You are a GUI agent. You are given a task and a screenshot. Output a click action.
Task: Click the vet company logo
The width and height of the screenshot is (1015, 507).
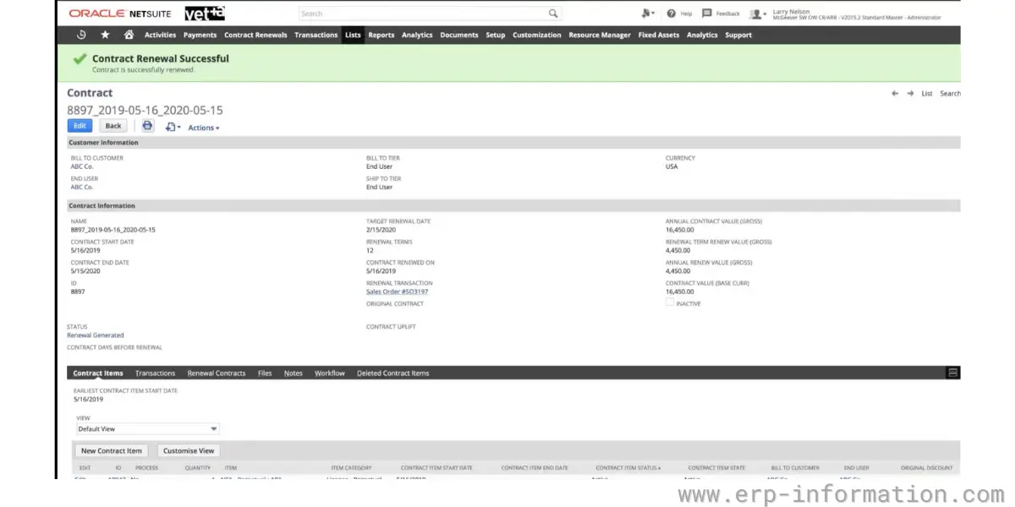coord(205,14)
